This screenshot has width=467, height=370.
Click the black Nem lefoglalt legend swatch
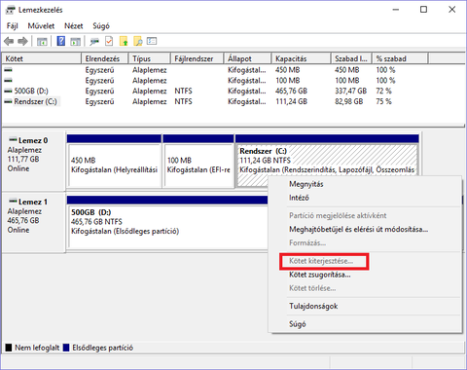pyautogui.click(x=9, y=348)
